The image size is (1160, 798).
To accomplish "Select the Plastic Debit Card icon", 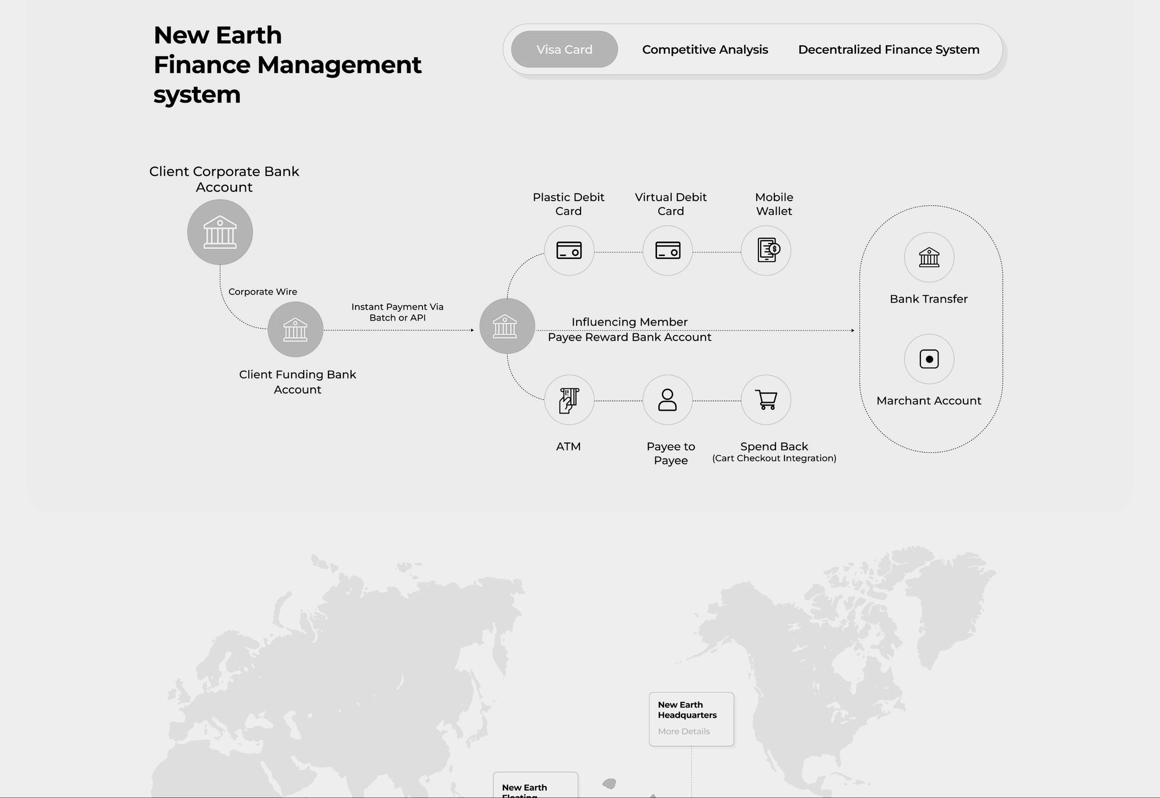I will pos(569,250).
